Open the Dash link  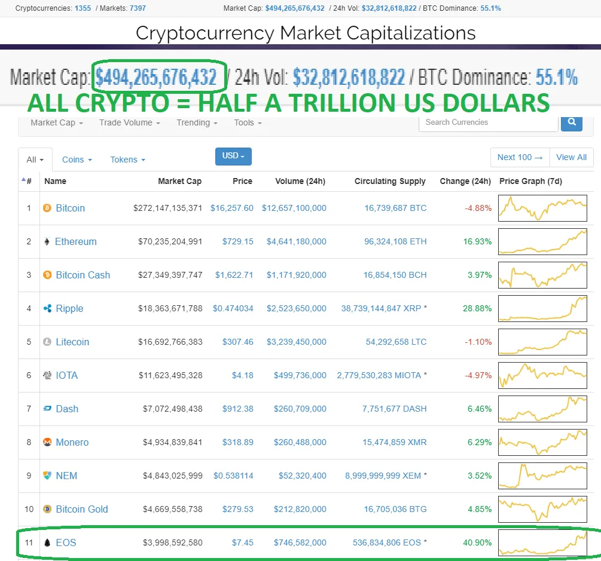pos(67,409)
